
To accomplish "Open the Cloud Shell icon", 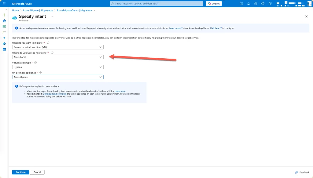I will (241, 4).
